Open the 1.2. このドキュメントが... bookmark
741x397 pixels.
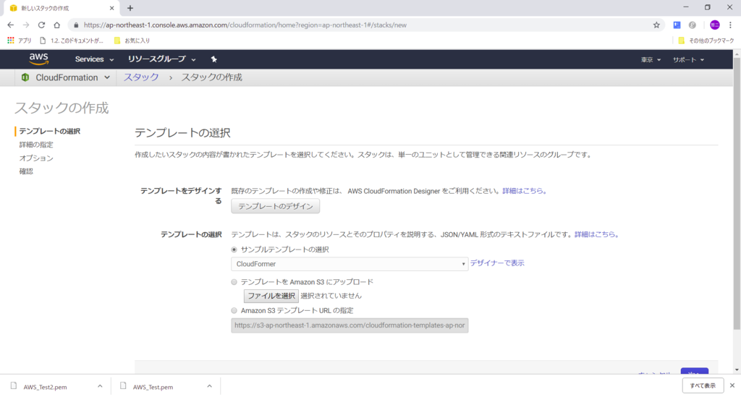pyautogui.click(x=72, y=40)
